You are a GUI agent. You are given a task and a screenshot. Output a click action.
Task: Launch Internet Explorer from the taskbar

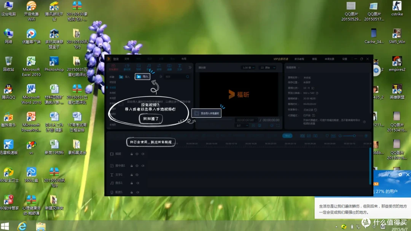click(22, 226)
